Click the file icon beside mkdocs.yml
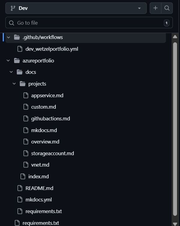This screenshot has height=226, width=180. coord(20,200)
